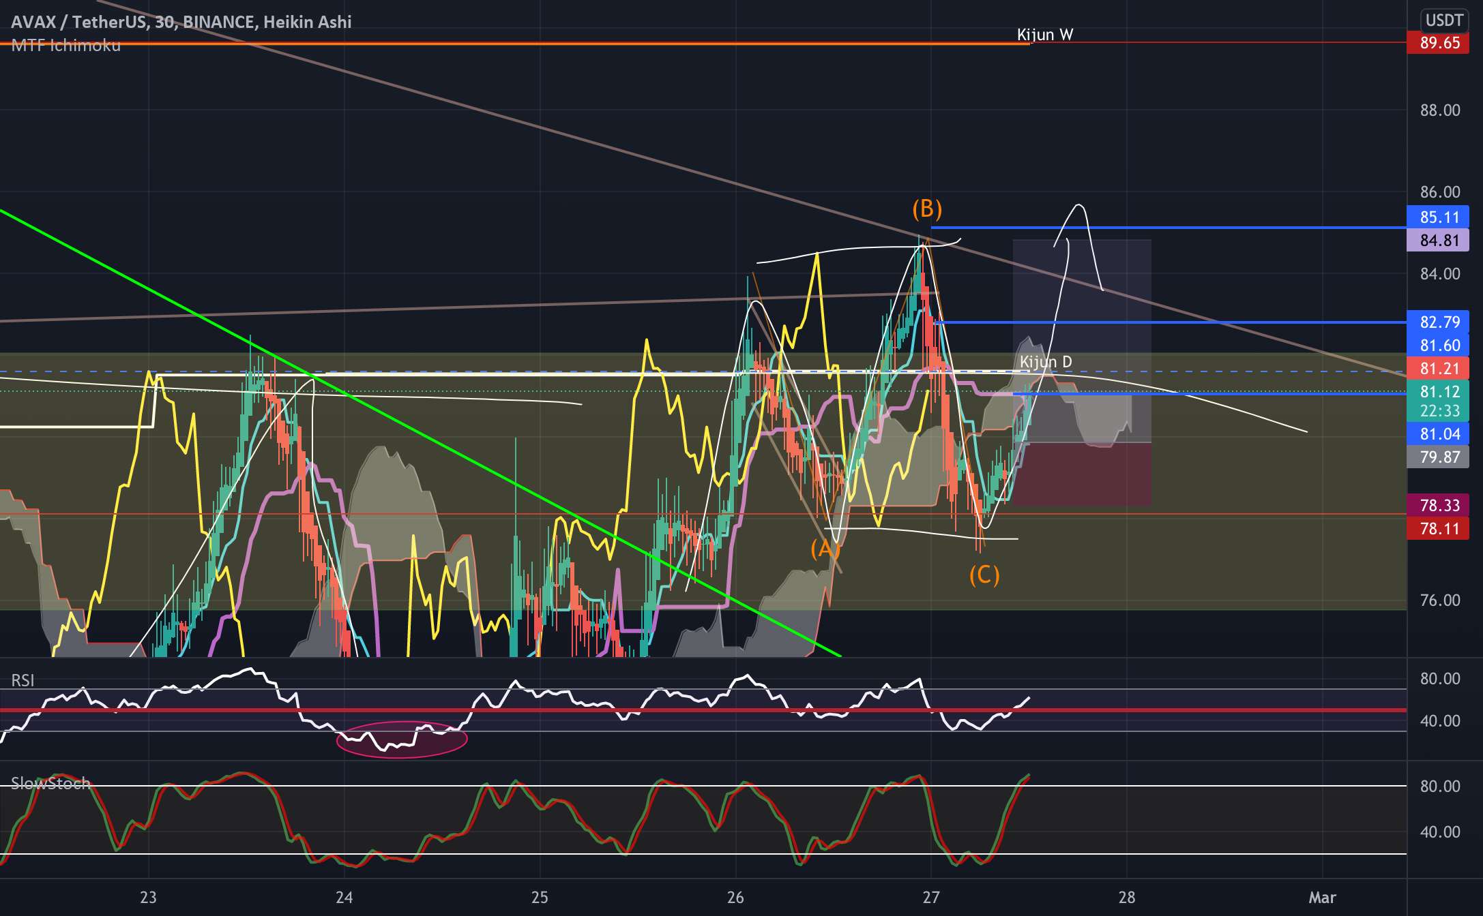Viewport: 1483px width, 916px height.
Task: Click the 79.87 grey price label
Action: (1438, 457)
